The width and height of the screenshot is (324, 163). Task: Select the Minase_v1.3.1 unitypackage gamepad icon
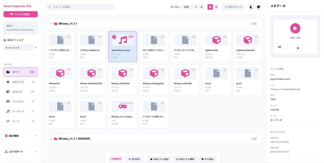[x=123, y=106]
